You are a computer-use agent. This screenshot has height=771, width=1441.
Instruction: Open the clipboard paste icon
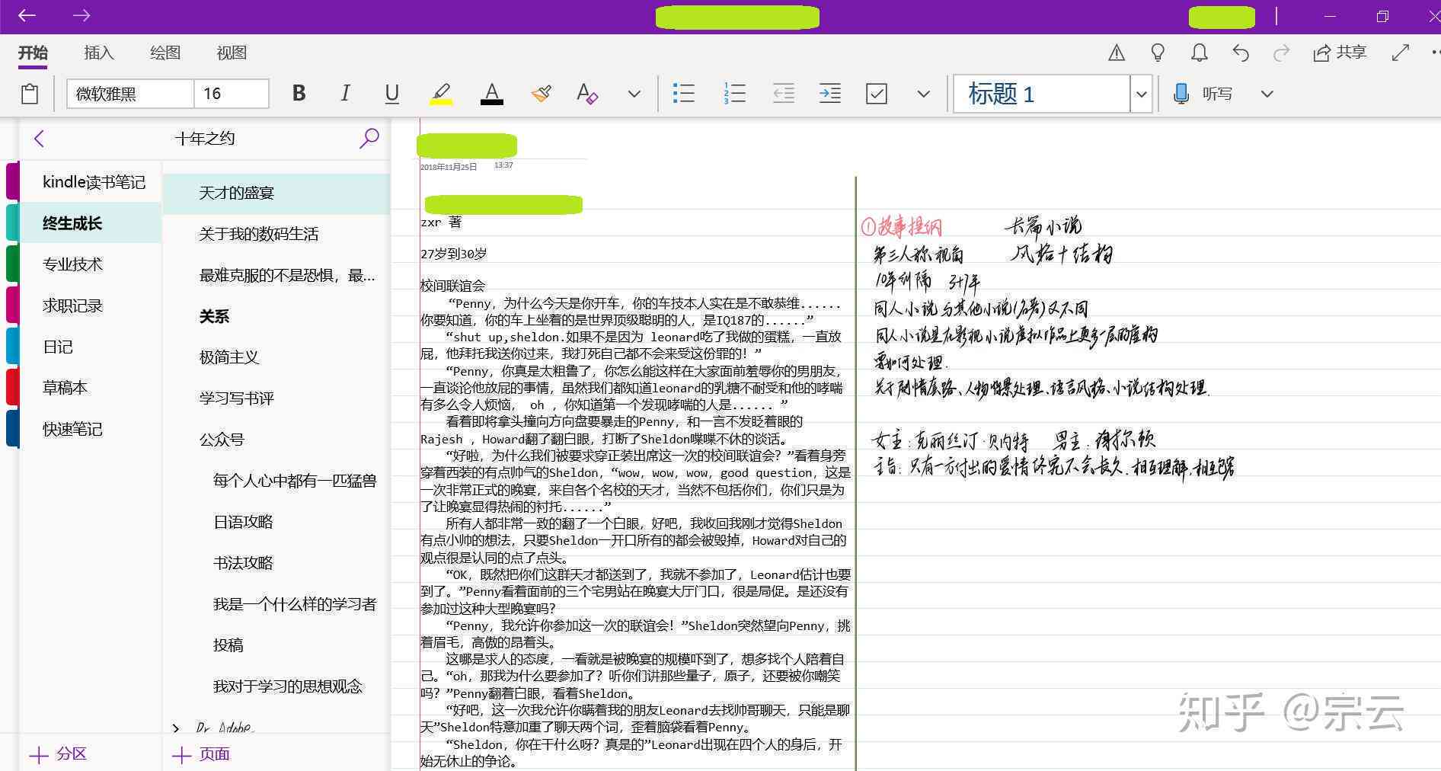click(30, 94)
